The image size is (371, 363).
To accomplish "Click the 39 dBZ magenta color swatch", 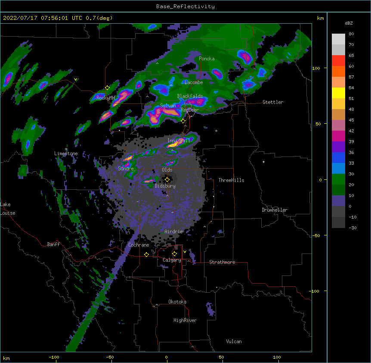I will [338, 136].
